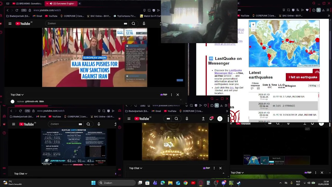Toggle VPN badge in top-left browser address bar
The height and width of the screenshot is (187, 332).
coord(24,10)
